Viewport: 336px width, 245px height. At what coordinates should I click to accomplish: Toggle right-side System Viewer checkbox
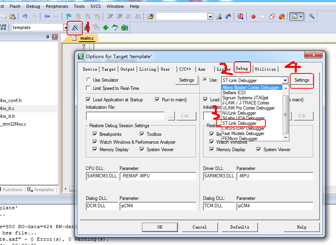(259, 149)
